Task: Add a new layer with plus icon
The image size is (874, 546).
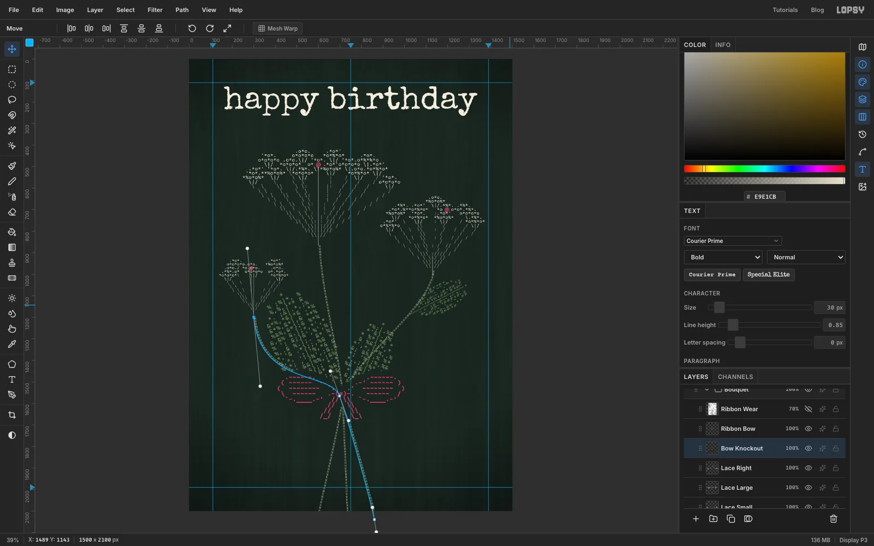Action: pyautogui.click(x=696, y=519)
